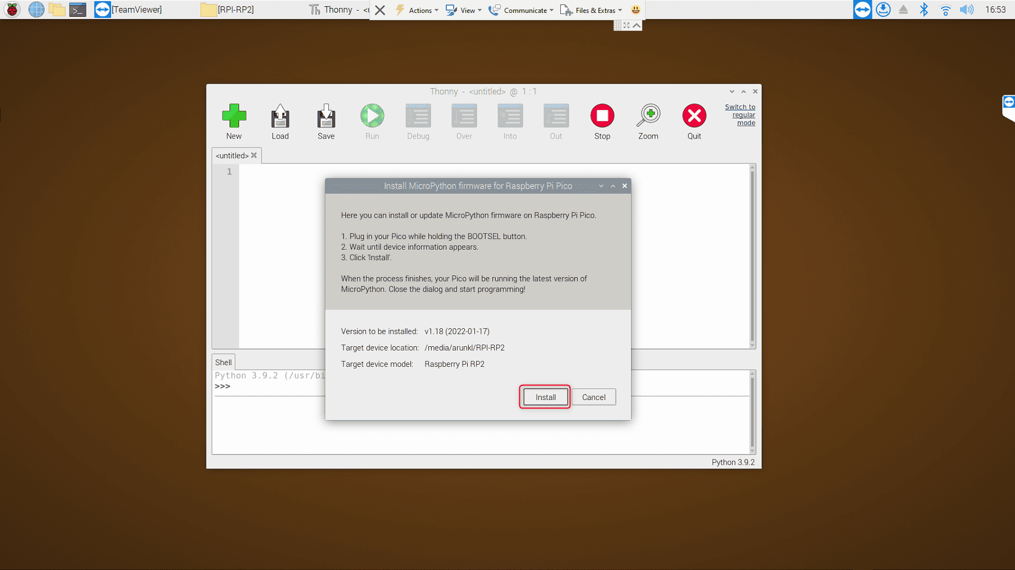Viewport: 1015px width, 570px height.
Task: Click the Raspberry Pi RP2 model text
Action: click(x=454, y=364)
